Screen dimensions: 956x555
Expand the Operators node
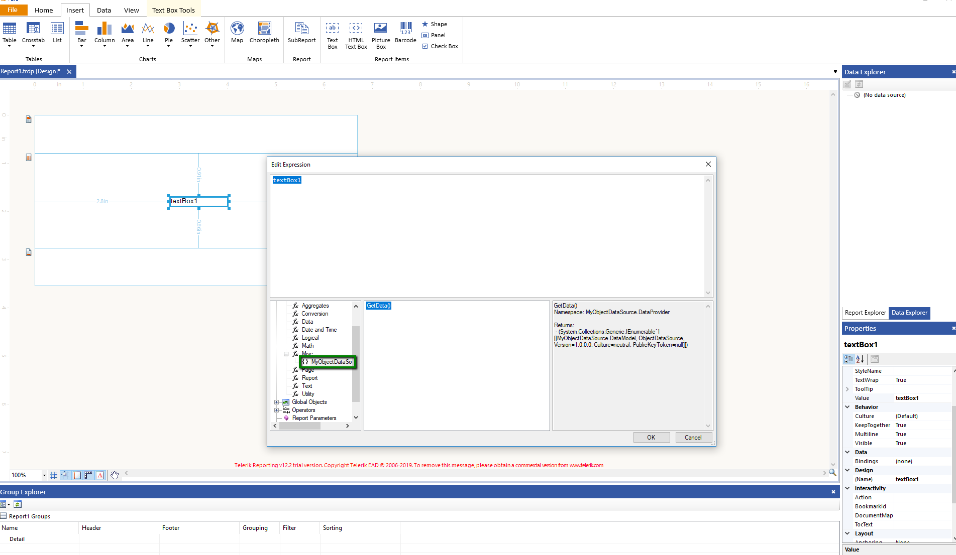coord(276,410)
